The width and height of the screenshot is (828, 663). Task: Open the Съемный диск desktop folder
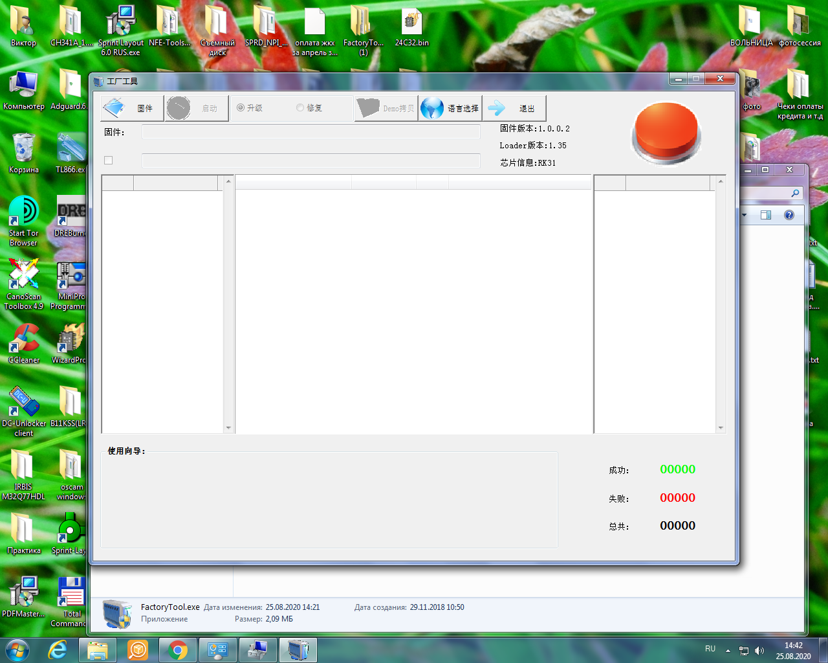[217, 30]
